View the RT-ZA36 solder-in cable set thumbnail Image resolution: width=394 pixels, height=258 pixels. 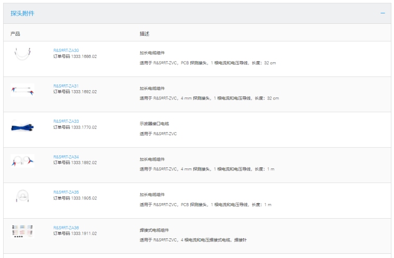(22, 232)
